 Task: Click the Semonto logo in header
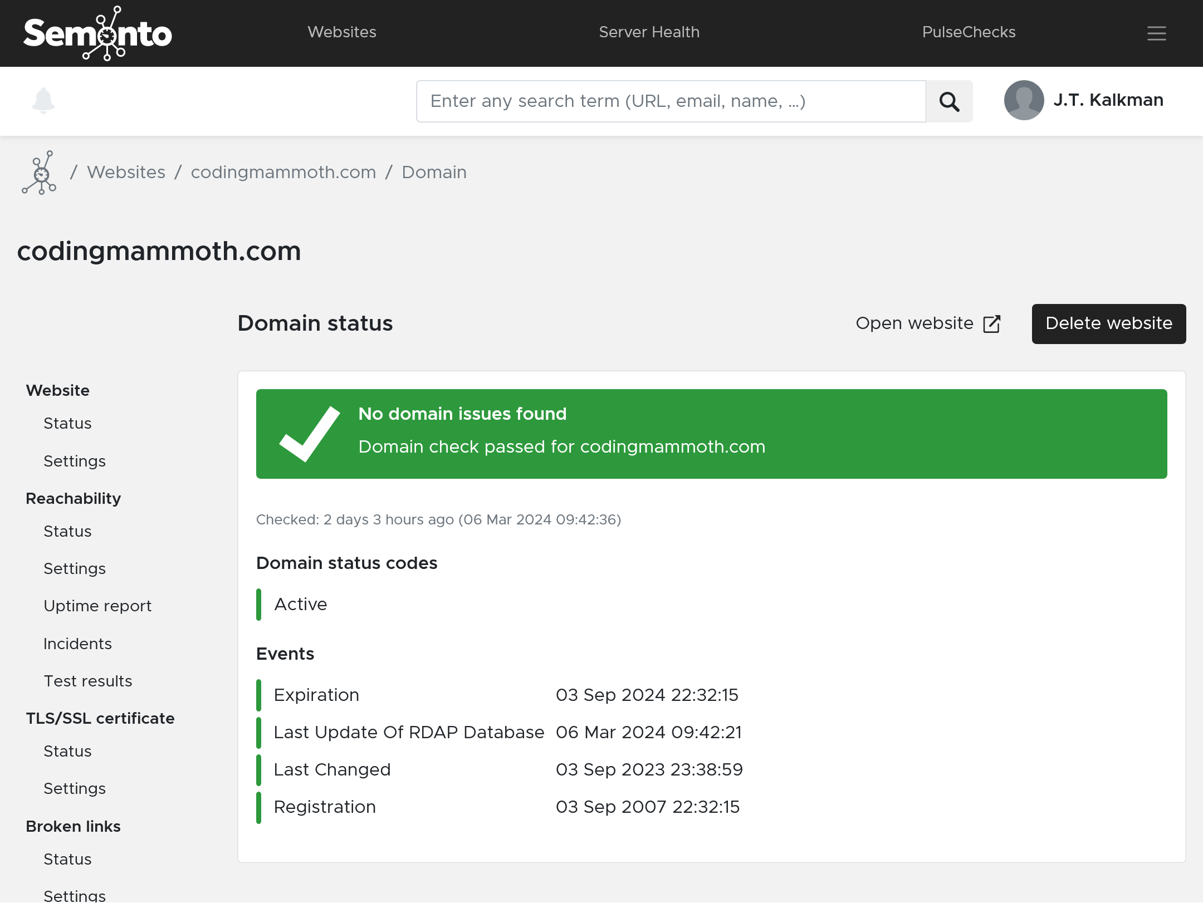(x=97, y=33)
